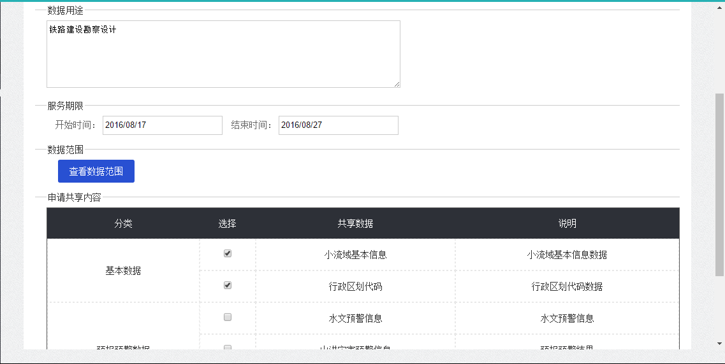Click the 开始时间 date field
Image resolution: width=725 pixels, height=364 pixels.
click(163, 125)
